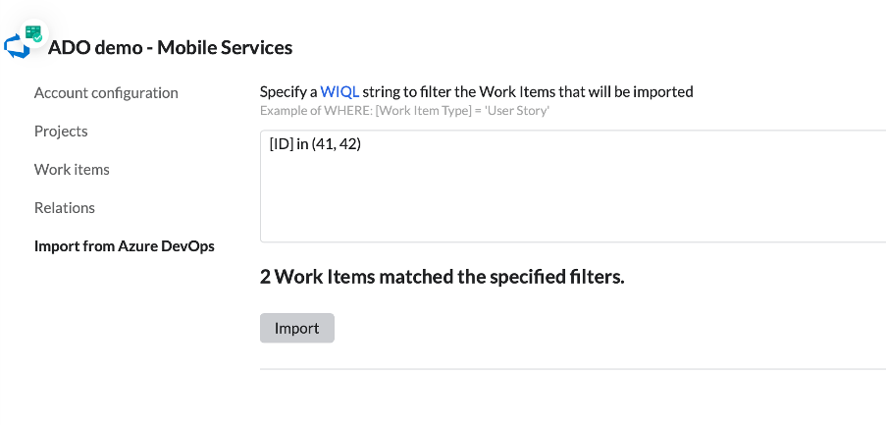Open the WIQL documentation link
887x426 pixels.
(x=339, y=91)
